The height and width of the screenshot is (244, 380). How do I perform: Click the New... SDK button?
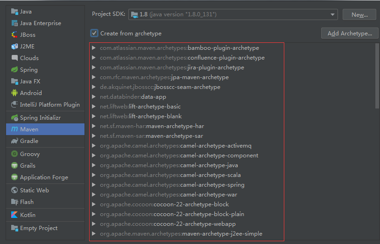coord(359,14)
